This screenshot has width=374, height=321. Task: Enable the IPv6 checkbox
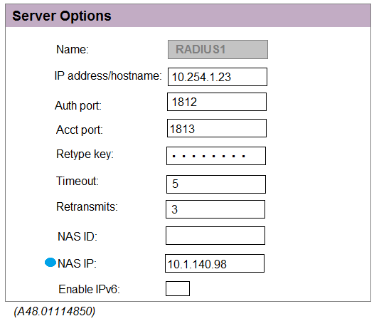point(178,288)
